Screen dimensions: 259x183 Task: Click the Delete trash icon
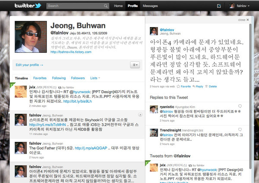206,86
